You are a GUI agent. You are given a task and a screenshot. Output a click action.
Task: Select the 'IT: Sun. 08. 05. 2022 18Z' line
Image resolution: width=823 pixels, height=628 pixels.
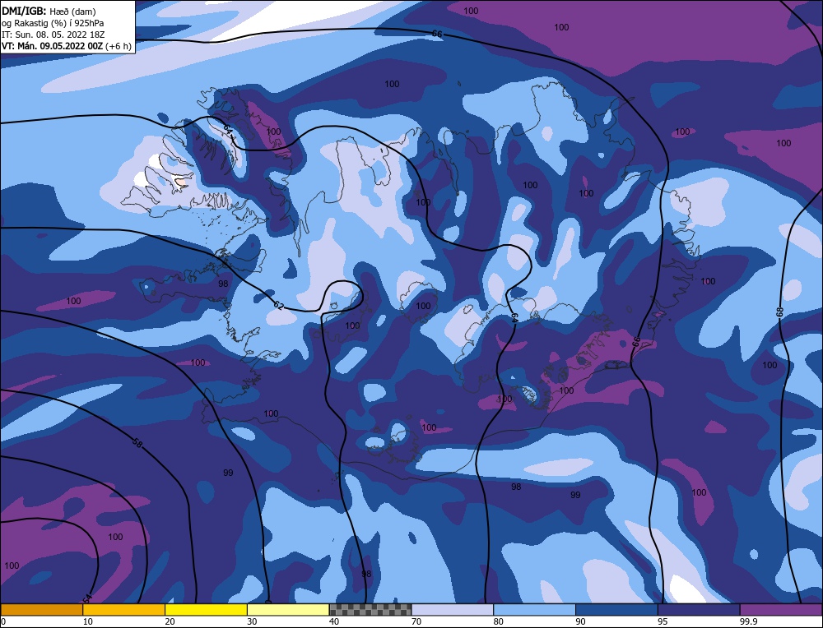[53, 34]
